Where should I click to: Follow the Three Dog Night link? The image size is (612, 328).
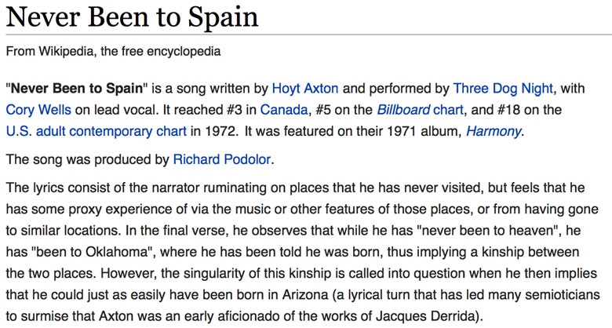point(503,89)
